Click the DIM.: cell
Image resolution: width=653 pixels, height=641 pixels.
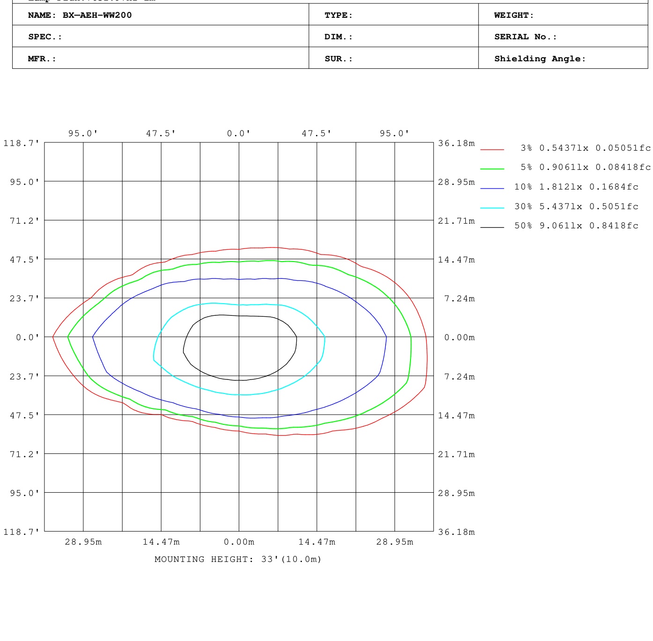pyautogui.click(x=394, y=36)
